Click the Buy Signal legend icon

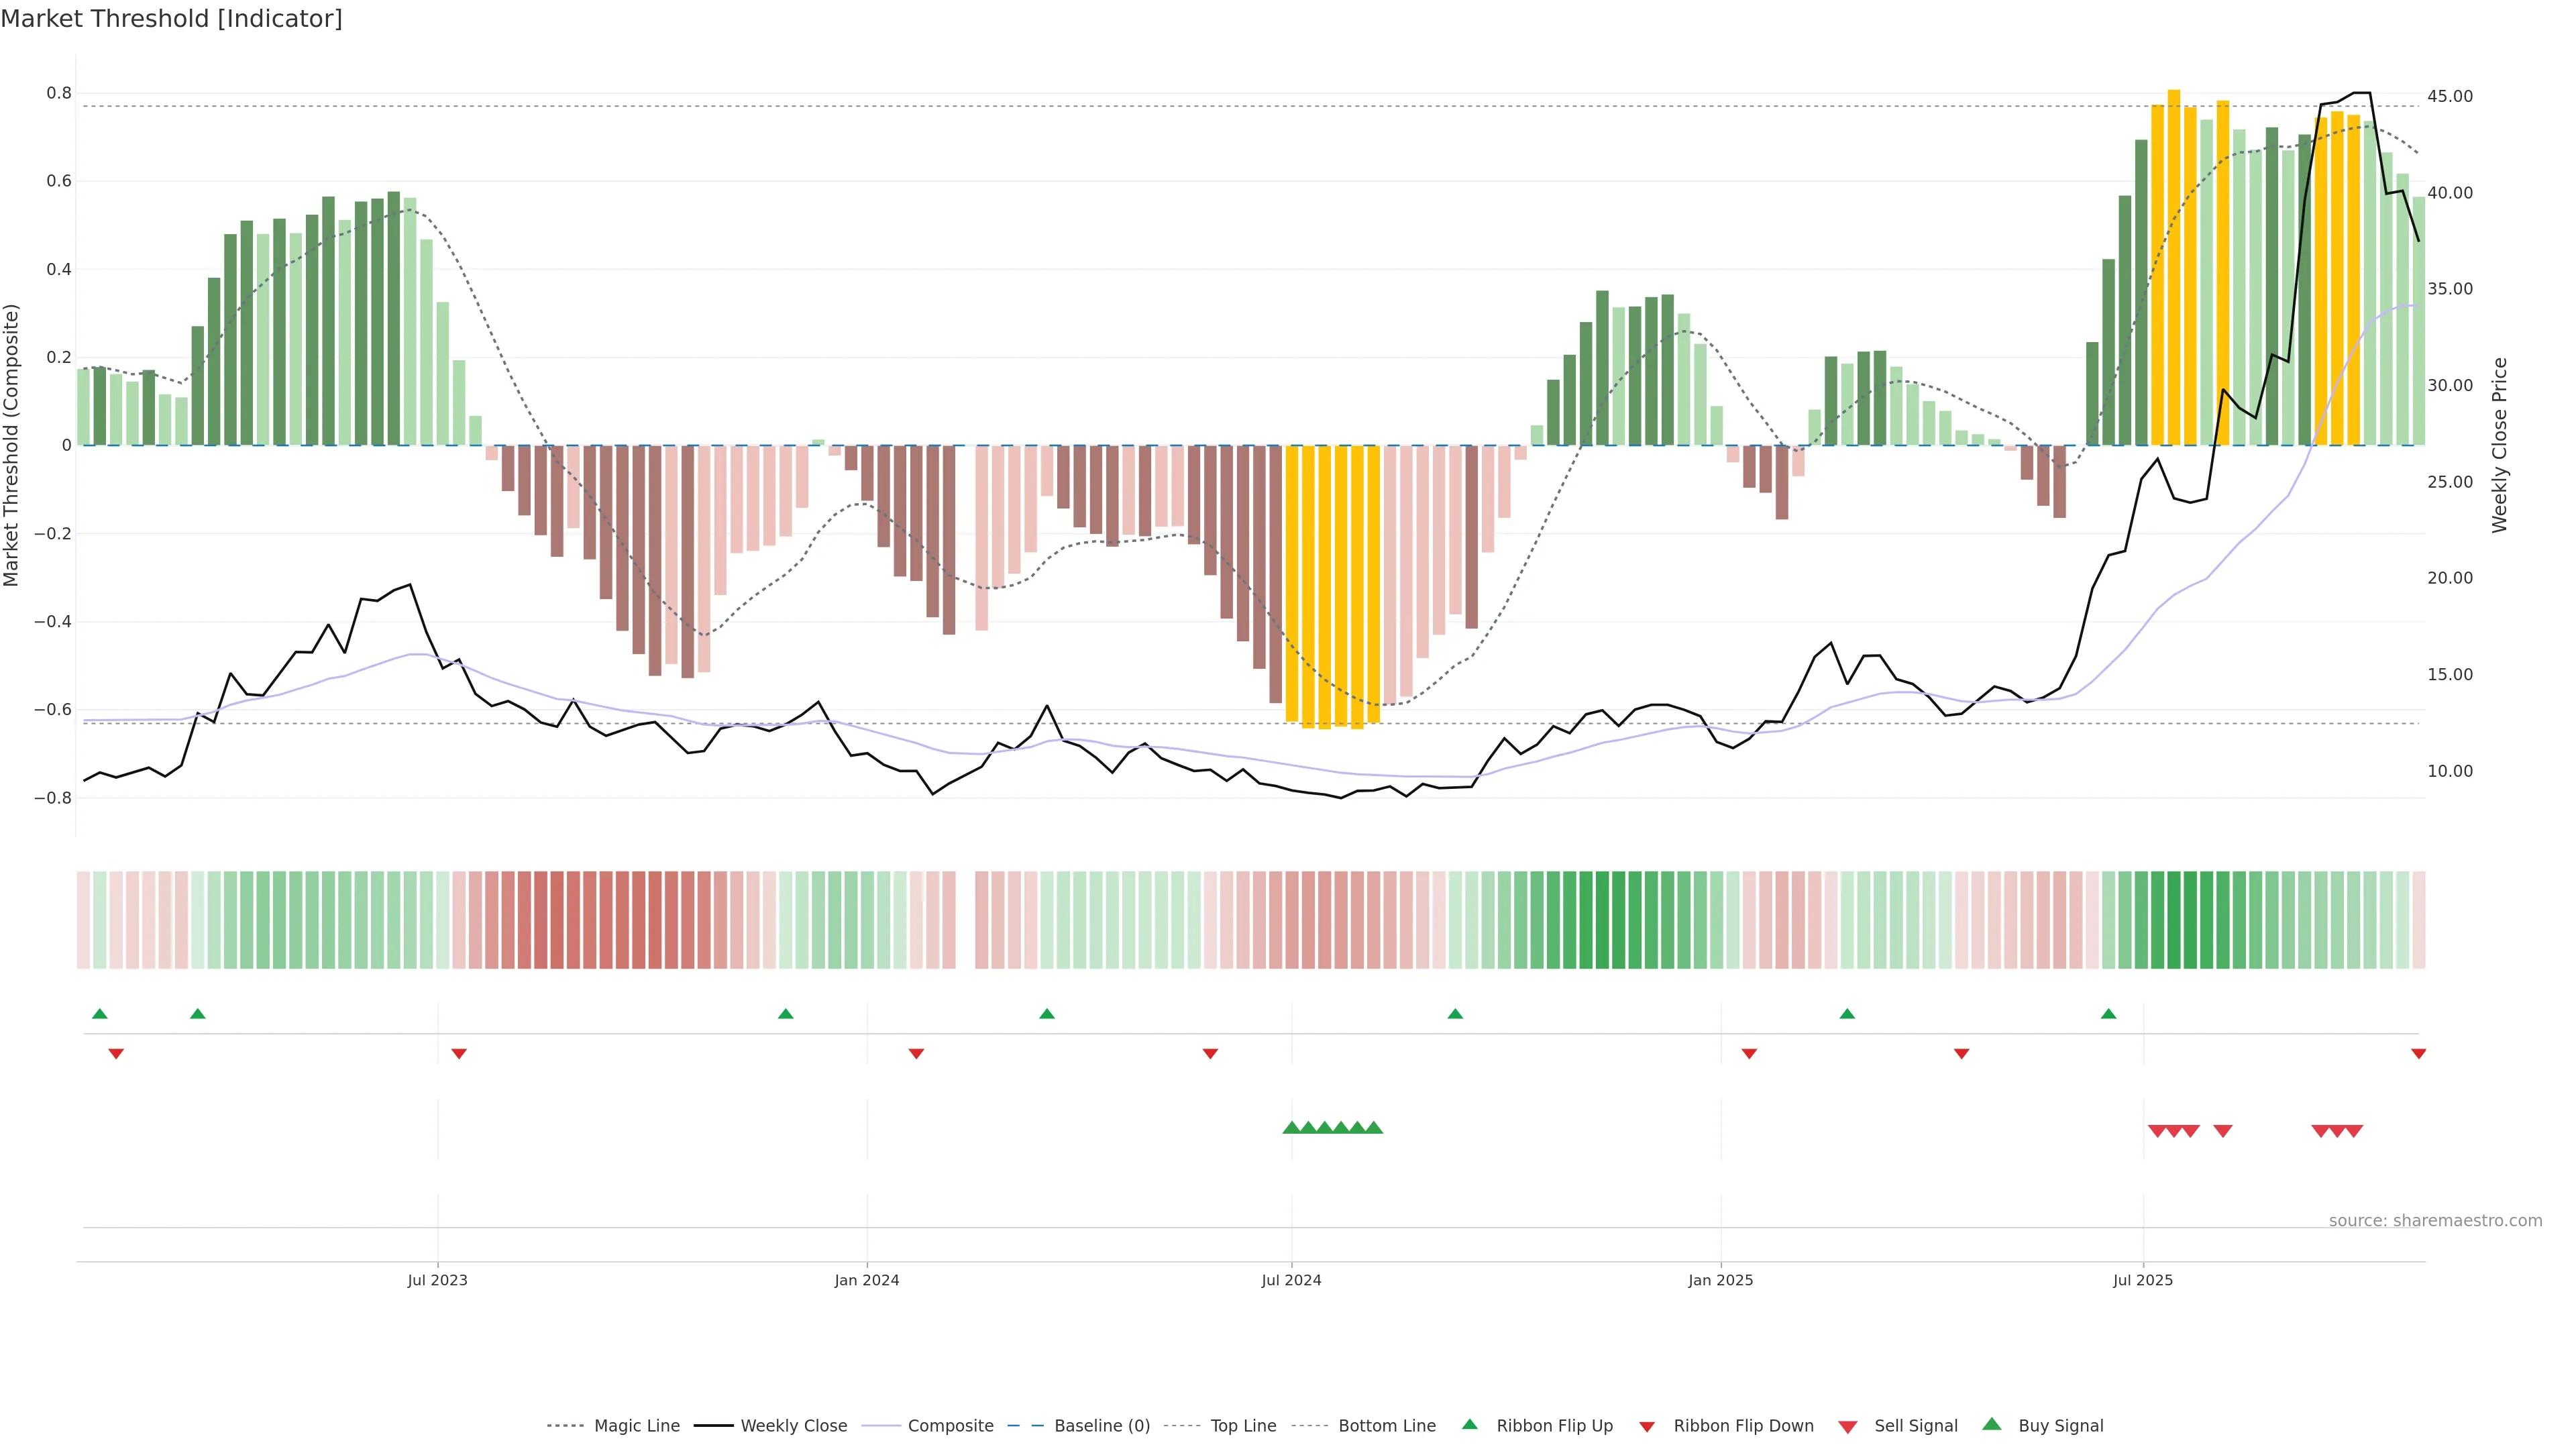pos(1992,1424)
